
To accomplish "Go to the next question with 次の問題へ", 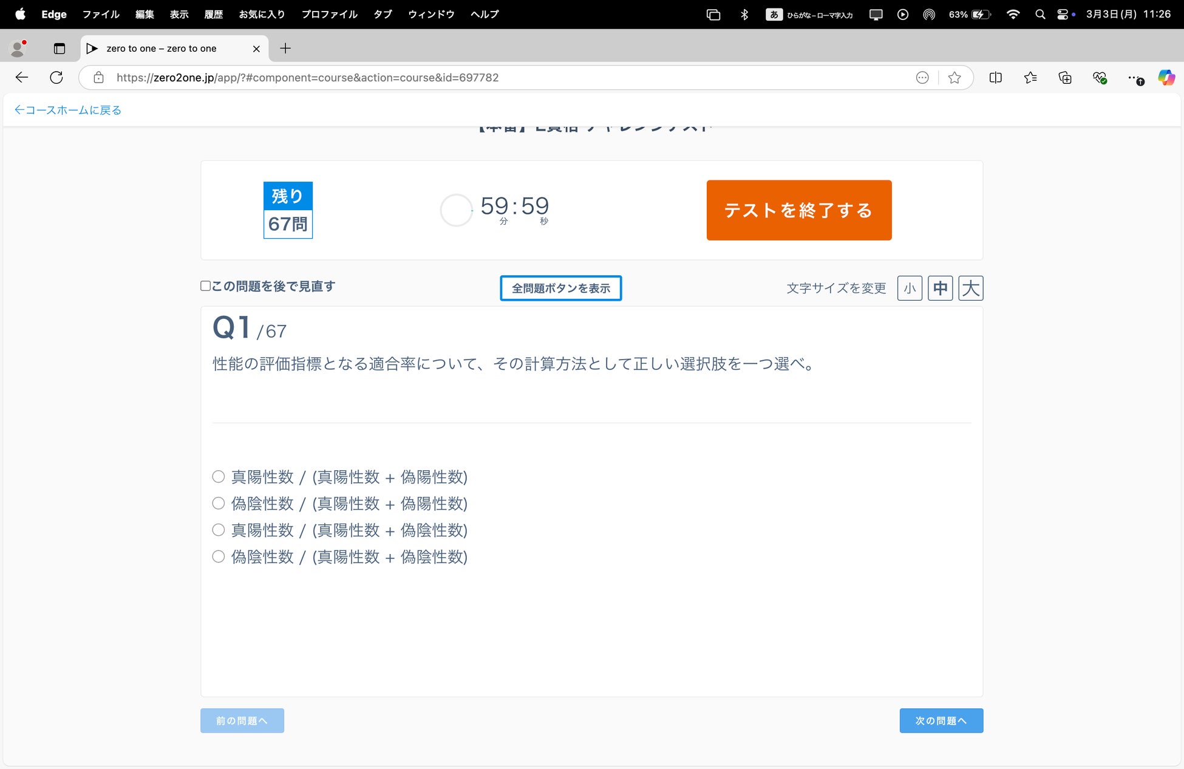I will tap(941, 721).
